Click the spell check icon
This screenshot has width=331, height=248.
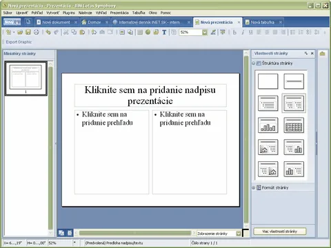click(x=213, y=32)
